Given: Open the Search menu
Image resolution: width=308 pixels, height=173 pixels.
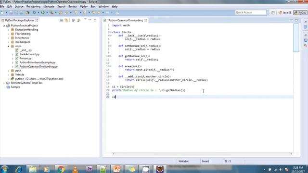Looking at the screenshot, I should coord(61,6).
